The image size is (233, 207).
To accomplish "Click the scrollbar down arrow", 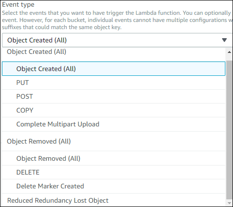I will click(x=229, y=203).
